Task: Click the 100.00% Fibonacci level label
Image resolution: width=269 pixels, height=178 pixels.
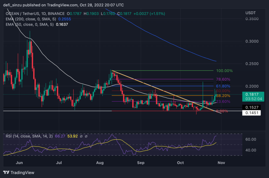Action: coord(224,71)
